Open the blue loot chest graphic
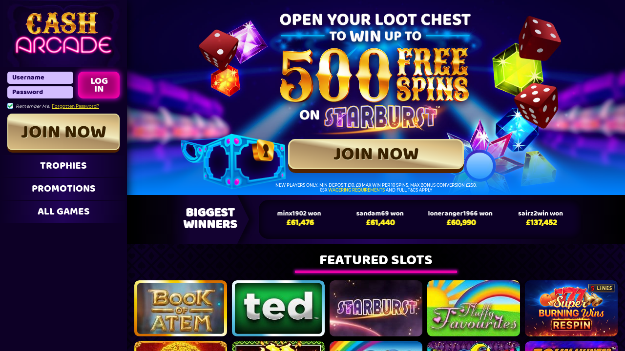The width and height of the screenshot is (625, 351). (x=233, y=161)
